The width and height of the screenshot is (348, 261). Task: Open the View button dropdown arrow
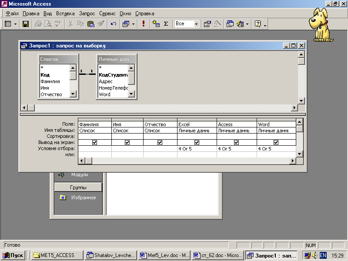point(15,24)
